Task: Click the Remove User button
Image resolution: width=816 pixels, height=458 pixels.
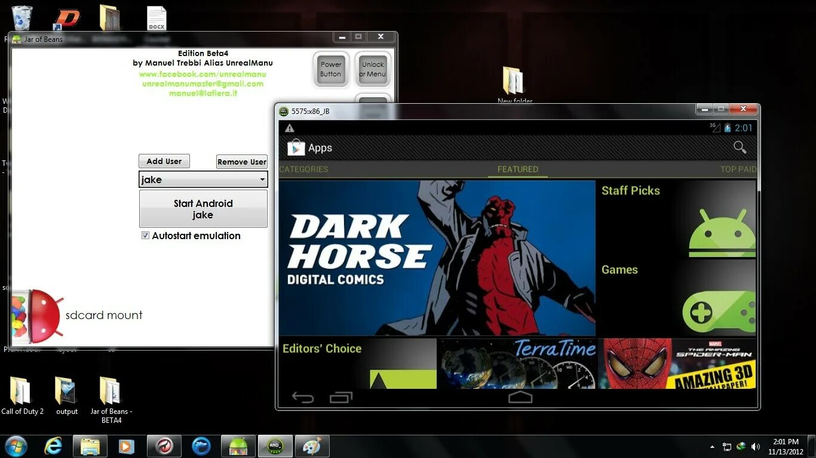Action: (242, 162)
